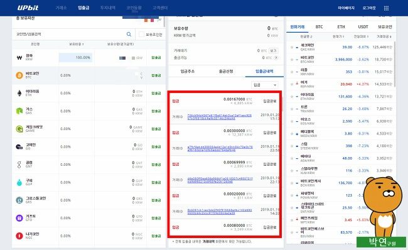Open 마이페이지 in the header

click(346, 8)
